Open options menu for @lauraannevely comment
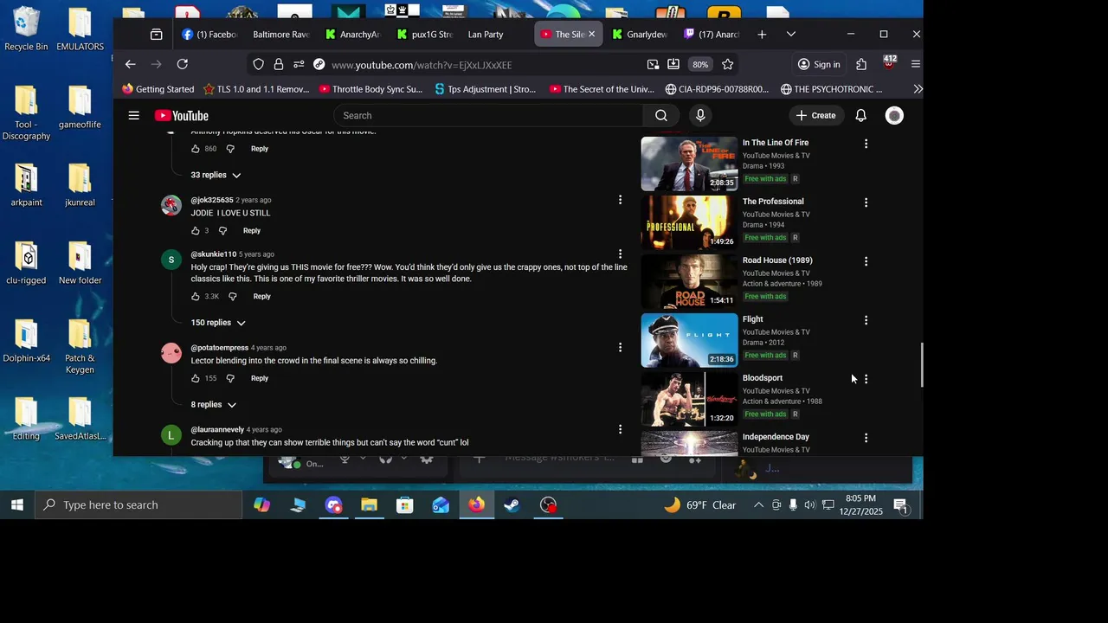Image resolution: width=1108 pixels, height=623 pixels. click(620, 429)
